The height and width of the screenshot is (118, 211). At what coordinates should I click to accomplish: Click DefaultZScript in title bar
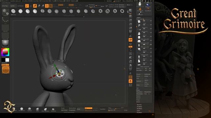(x=130, y=1)
